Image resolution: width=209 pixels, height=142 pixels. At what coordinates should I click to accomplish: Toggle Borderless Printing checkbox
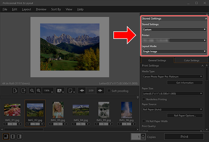coord(143,99)
